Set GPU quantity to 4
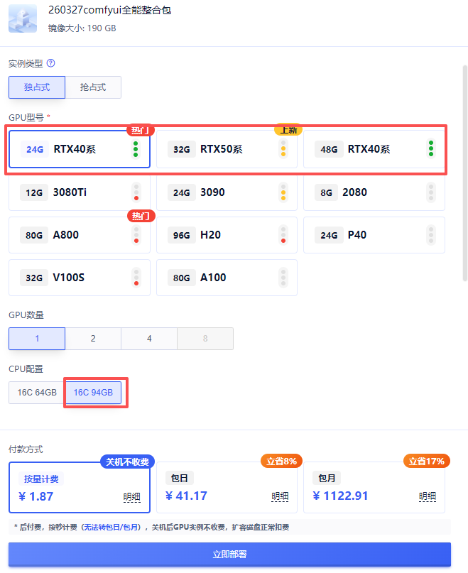 149,339
